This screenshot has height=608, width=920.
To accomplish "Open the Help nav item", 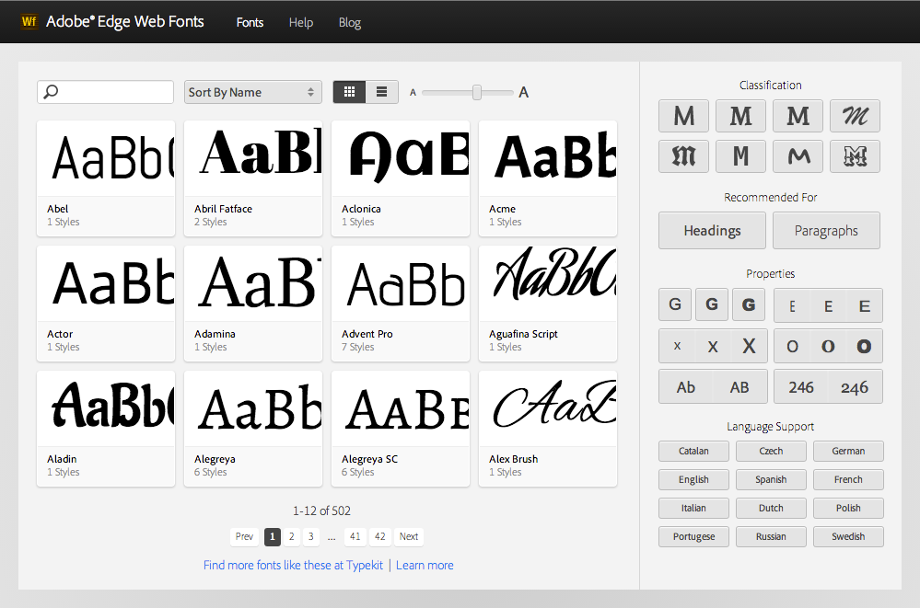I will pos(301,22).
